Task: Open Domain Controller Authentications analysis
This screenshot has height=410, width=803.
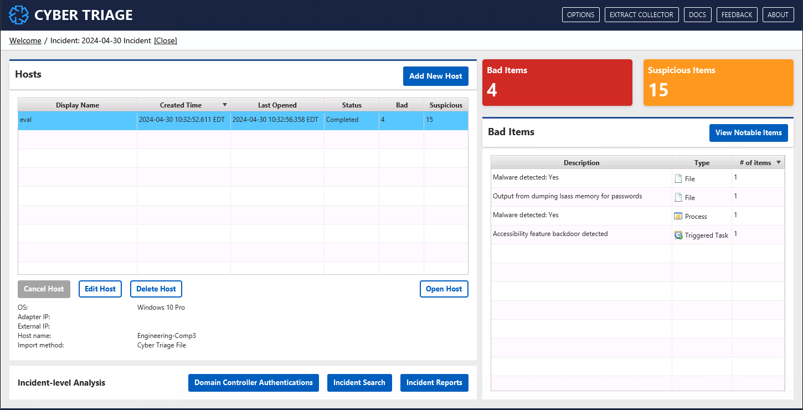Action: [x=253, y=383]
